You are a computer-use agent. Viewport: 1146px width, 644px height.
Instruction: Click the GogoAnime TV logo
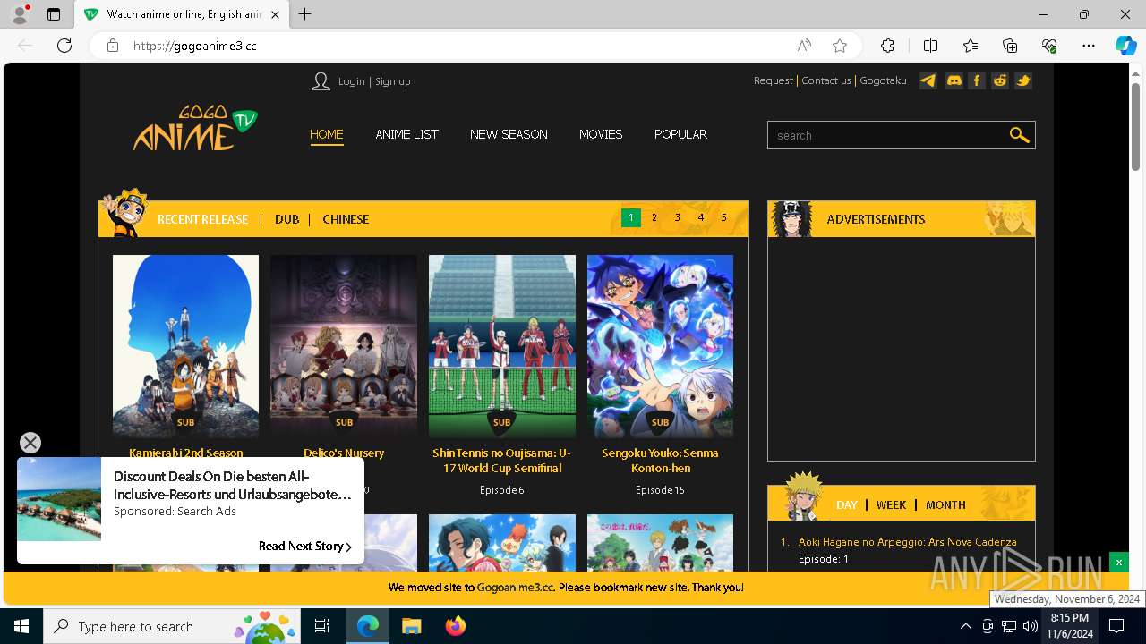(195, 129)
